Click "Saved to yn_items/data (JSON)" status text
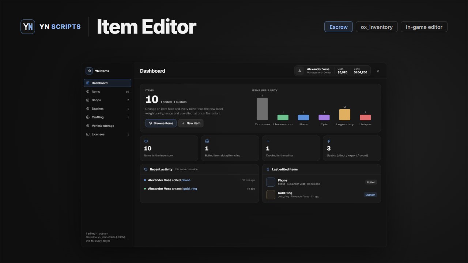468x263 pixels. (x=106, y=237)
